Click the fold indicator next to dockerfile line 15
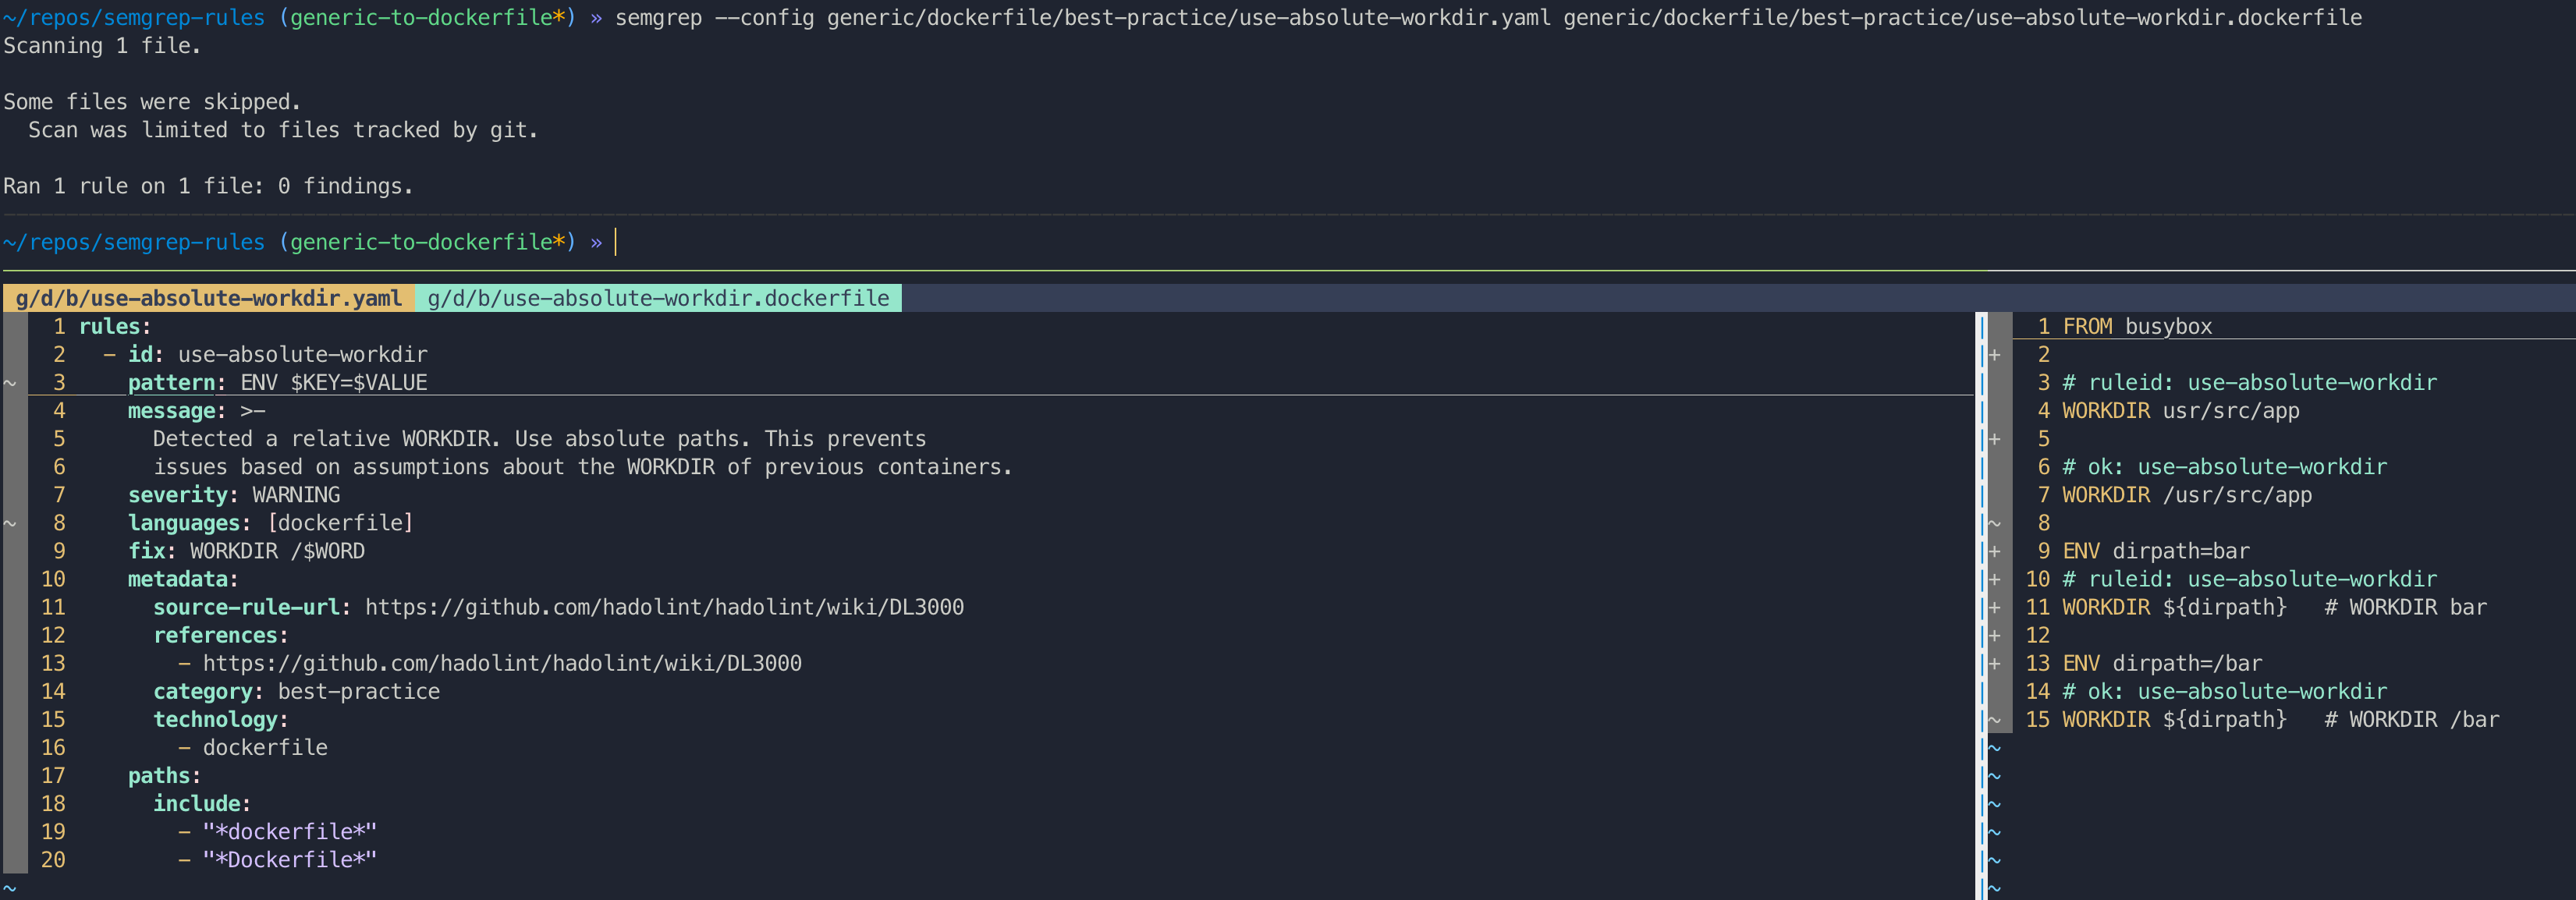Screen dimensions: 2576x900 point(1994,719)
